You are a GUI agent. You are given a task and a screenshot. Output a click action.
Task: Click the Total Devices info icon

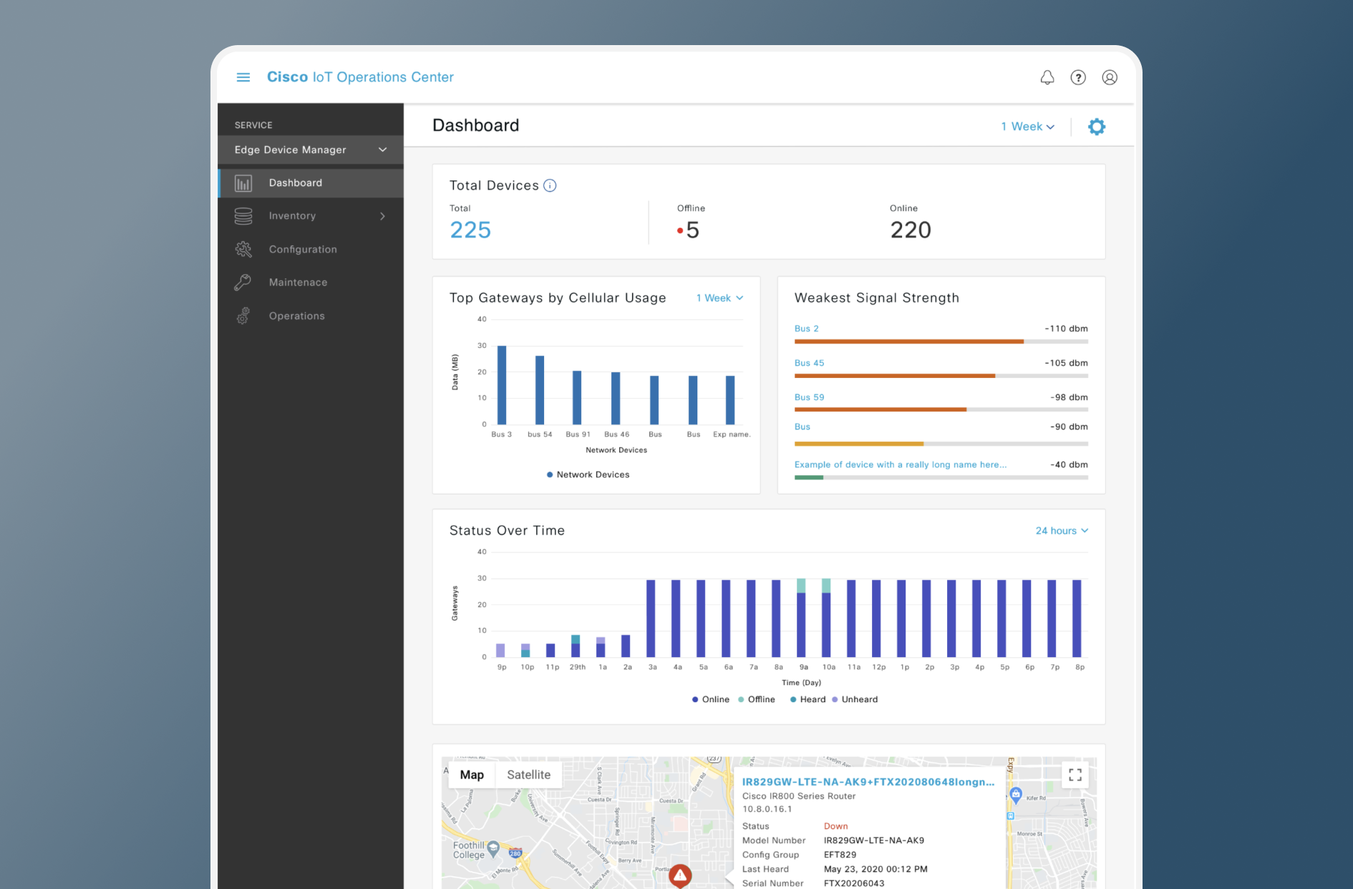pos(550,185)
